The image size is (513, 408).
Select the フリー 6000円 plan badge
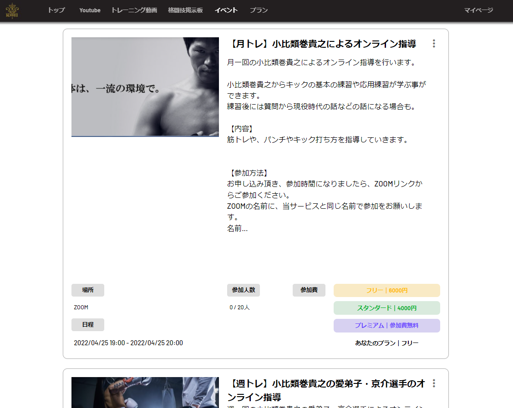(x=386, y=291)
